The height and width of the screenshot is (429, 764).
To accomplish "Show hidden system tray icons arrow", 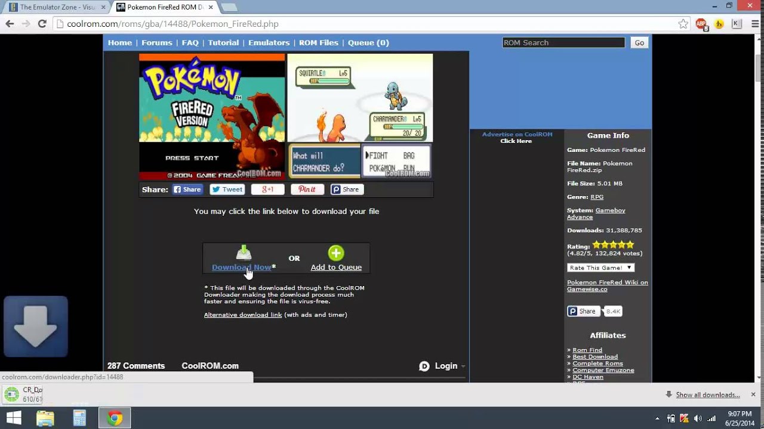I will pyautogui.click(x=657, y=418).
